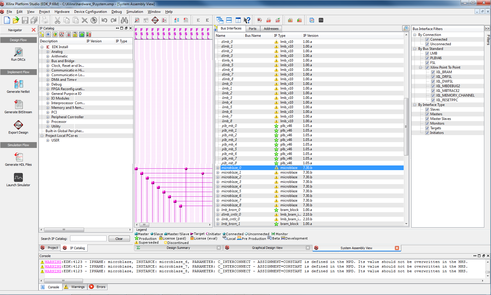Click the zoom icon above bus table
Screen dimensions: 491x295
[406, 28]
